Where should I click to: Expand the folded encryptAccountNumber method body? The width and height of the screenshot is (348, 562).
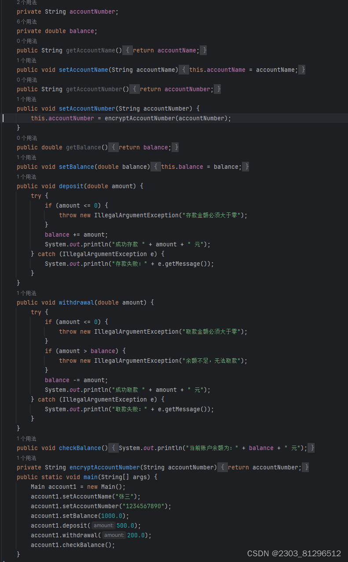[x=223, y=467]
